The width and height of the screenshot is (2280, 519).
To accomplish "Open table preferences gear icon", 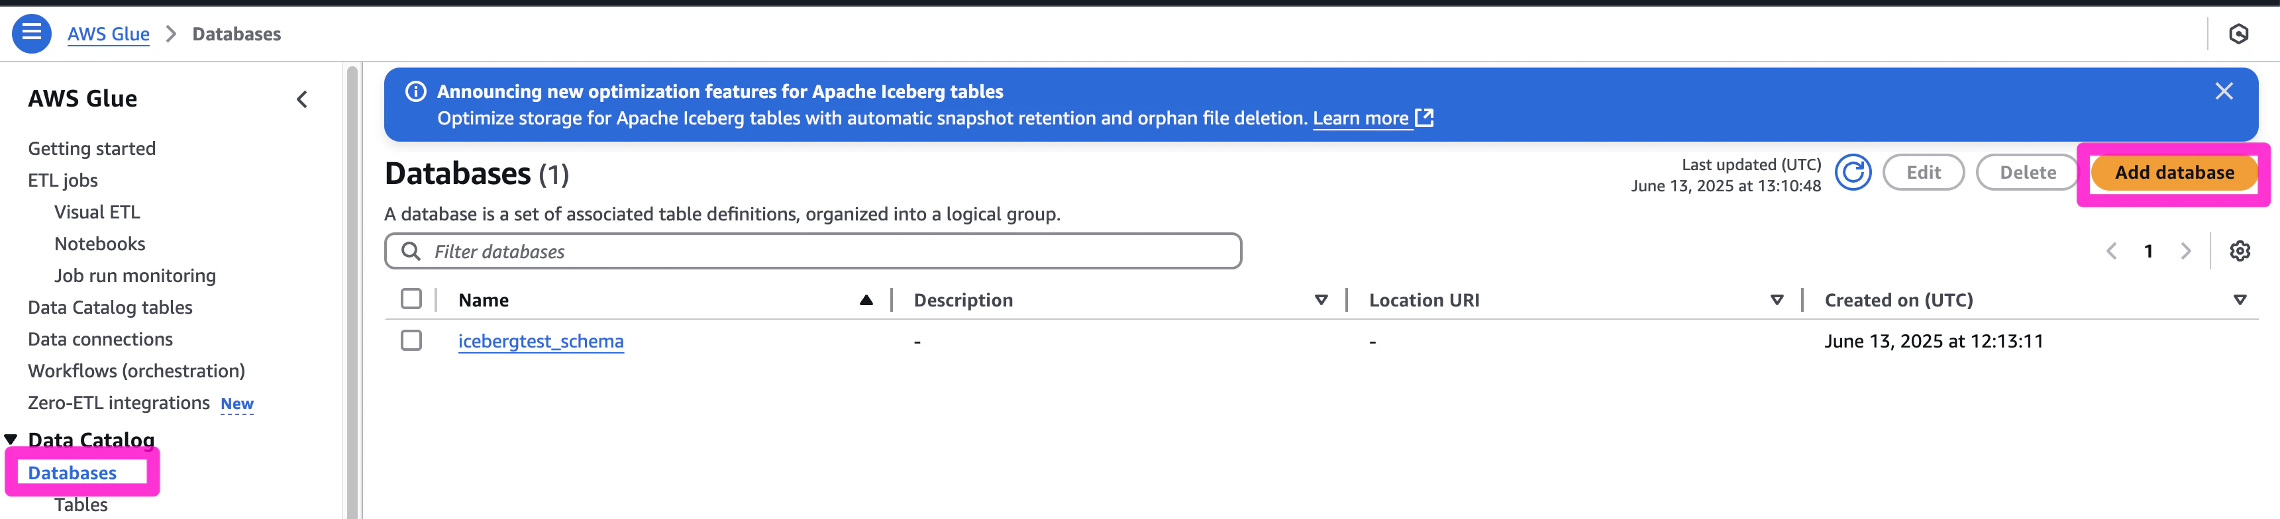I will [x=2240, y=251].
